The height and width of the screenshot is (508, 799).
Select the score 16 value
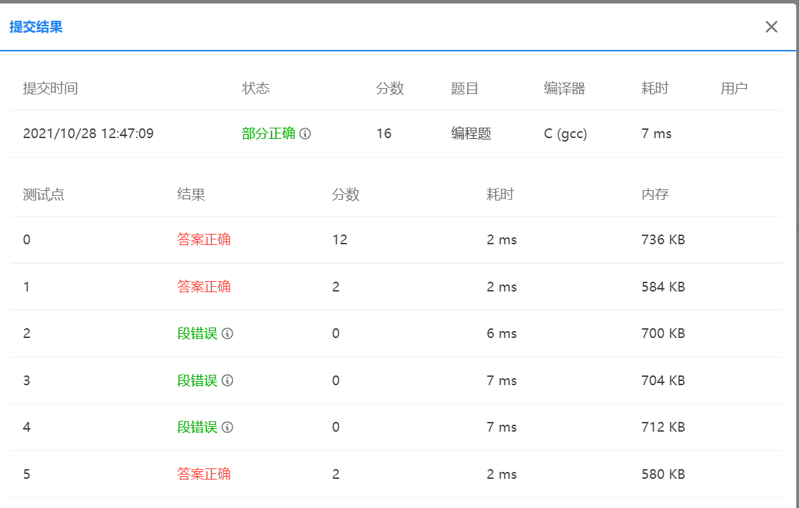point(385,133)
